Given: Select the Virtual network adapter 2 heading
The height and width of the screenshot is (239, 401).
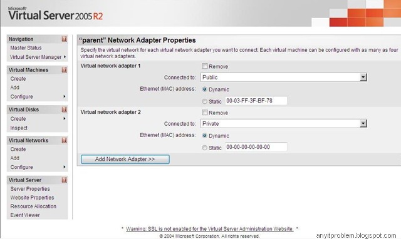Looking at the screenshot, I should pyautogui.click(x=110, y=112).
